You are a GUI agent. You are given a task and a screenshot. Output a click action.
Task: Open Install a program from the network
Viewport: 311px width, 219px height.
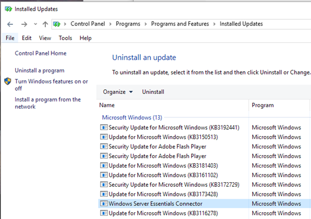click(47, 103)
